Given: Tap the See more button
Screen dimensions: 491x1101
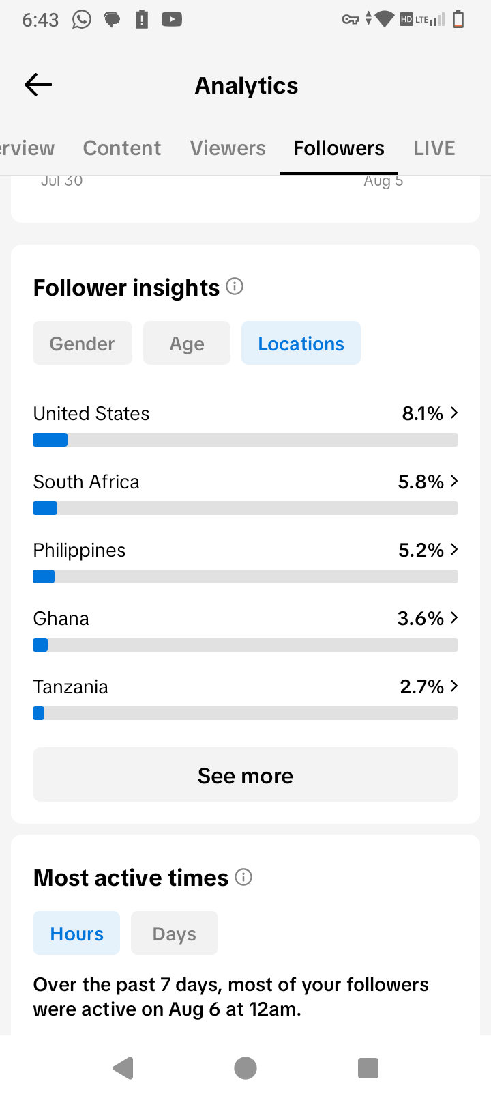Looking at the screenshot, I should pos(245,775).
